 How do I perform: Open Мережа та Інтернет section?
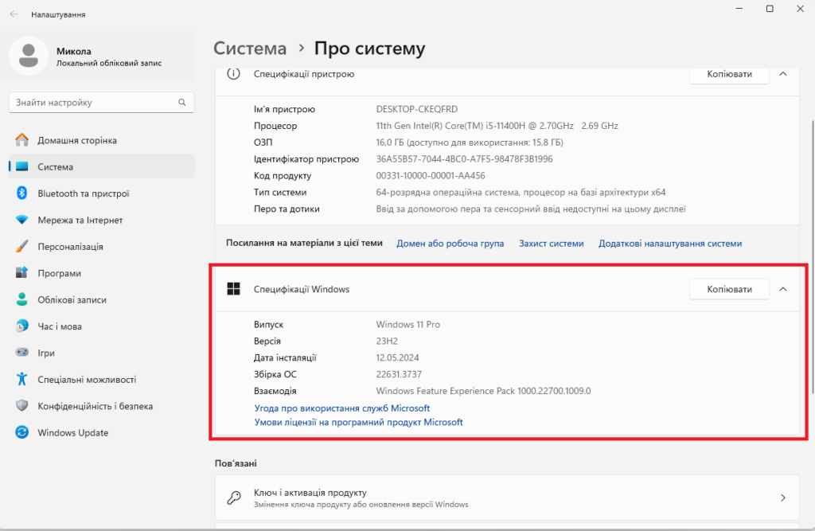point(80,220)
